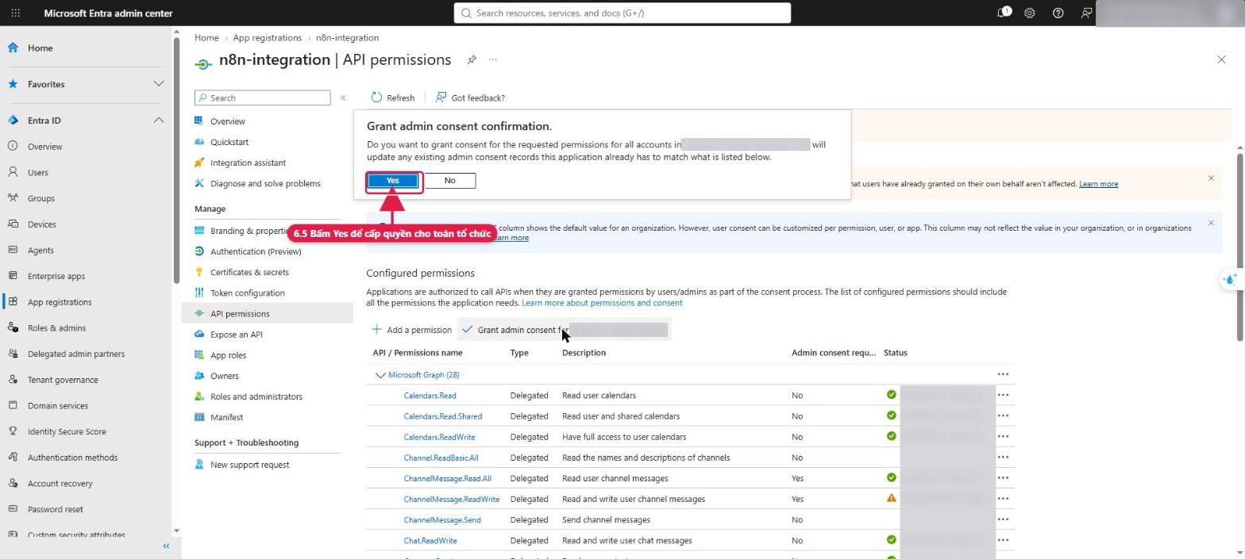Screen dimensions: 1245x559
Task: Open ellipsis menu for ChannelMessage.Read.All row
Action: [x=1003, y=478]
